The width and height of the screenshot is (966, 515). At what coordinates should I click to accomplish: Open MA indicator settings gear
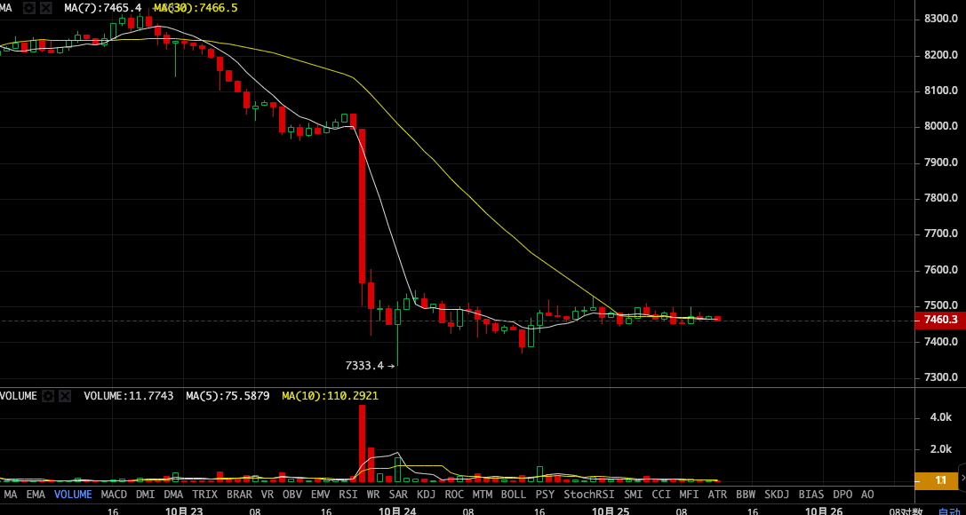click(x=29, y=8)
